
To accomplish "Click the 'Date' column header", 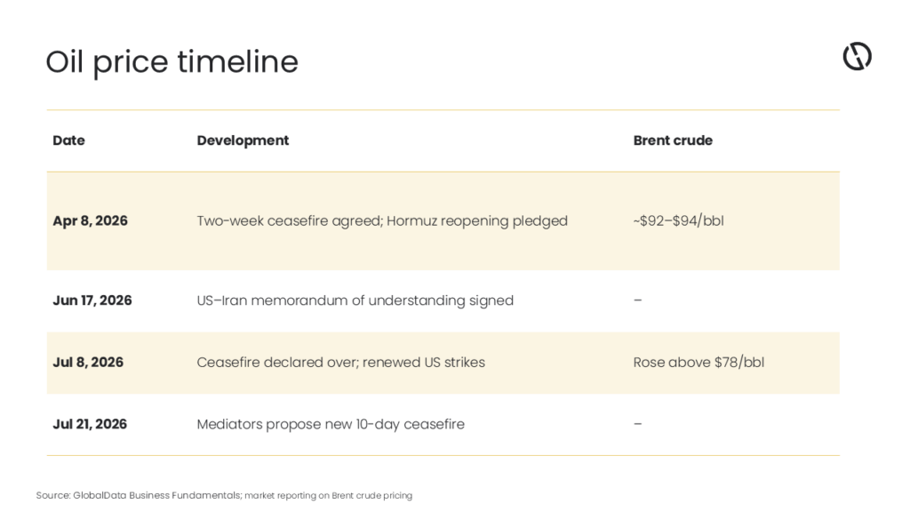I will tap(68, 140).
